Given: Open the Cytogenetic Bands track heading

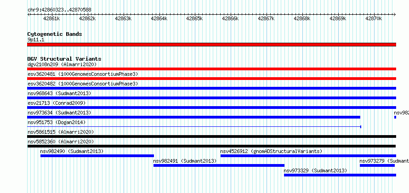Looking at the screenshot, I should pos(55,34).
